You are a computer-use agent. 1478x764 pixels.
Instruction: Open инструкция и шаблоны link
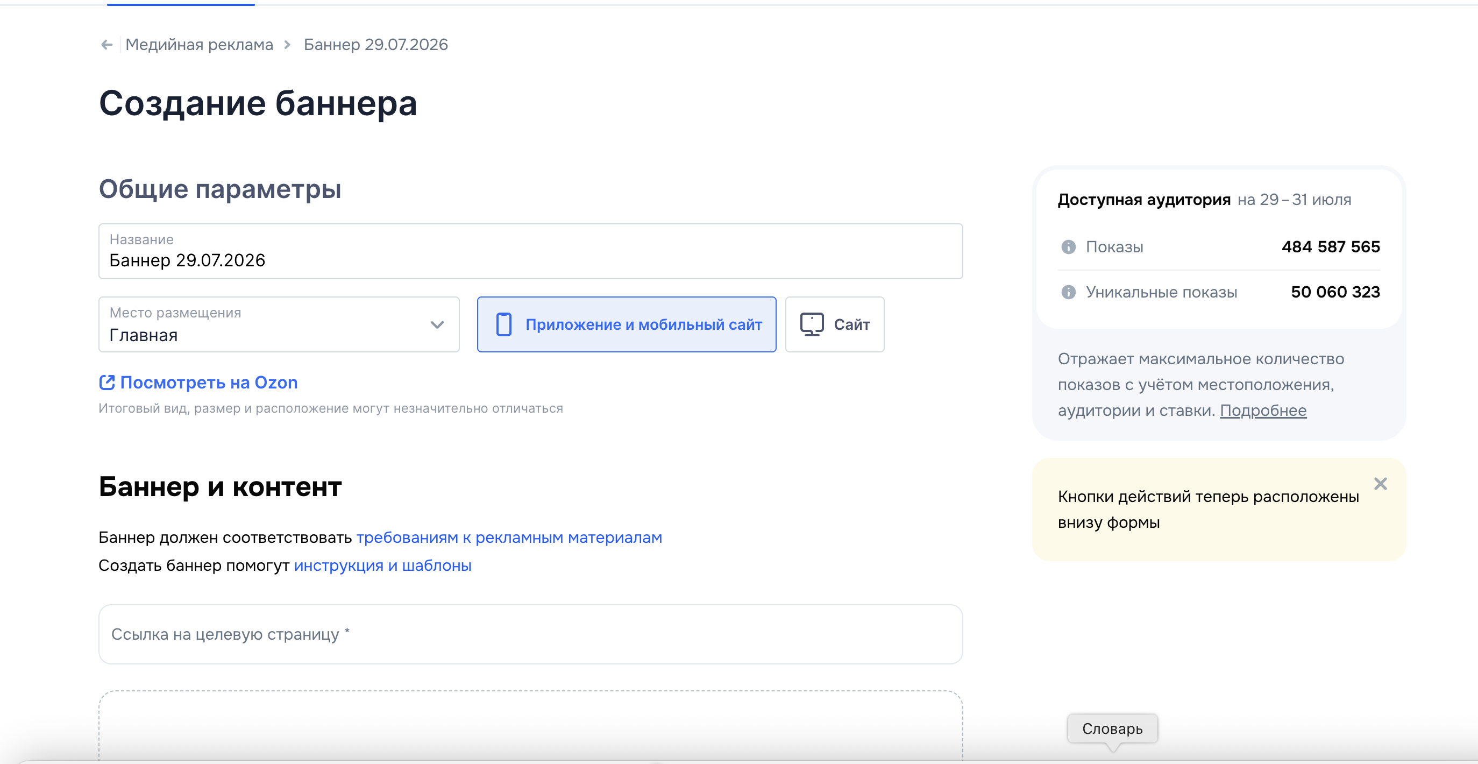[x=383, y=565]
